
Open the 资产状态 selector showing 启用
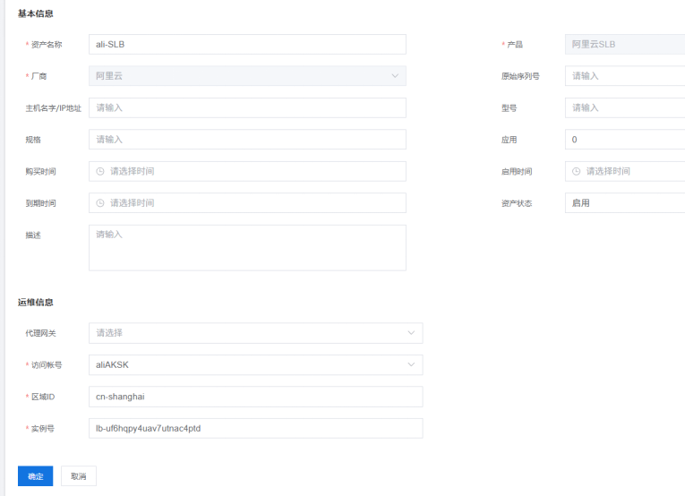[625, 203]
